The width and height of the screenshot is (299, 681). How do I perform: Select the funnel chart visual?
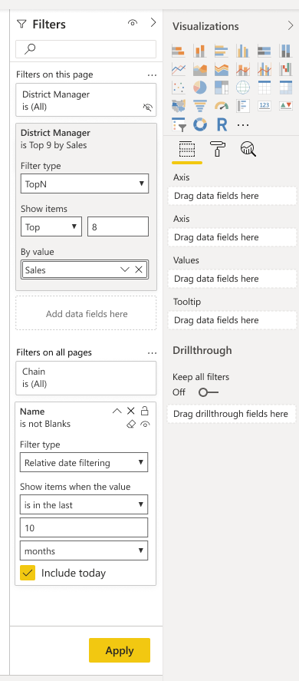(x=199, y=106)
